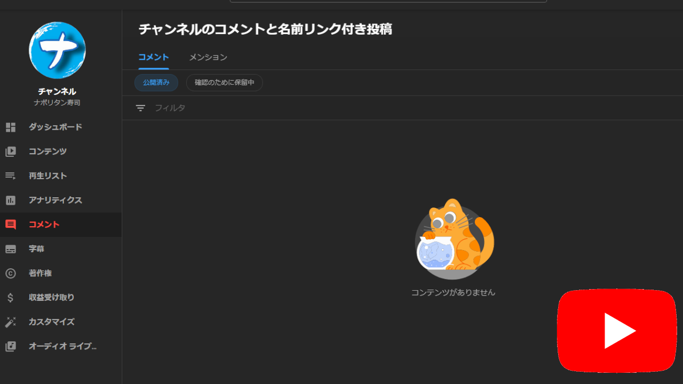Open the channel avatar picture
The image size is (683, 384).
tap(57, 50)
